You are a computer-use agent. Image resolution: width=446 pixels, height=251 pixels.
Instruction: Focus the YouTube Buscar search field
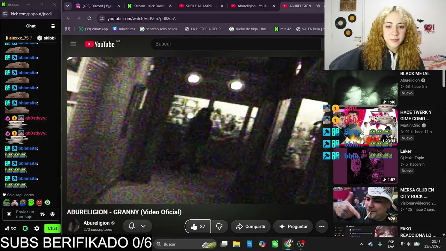[x=236, y=44]
